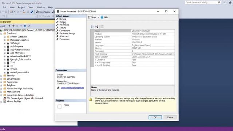Open the Script dropdown arrow

[99, 17]
